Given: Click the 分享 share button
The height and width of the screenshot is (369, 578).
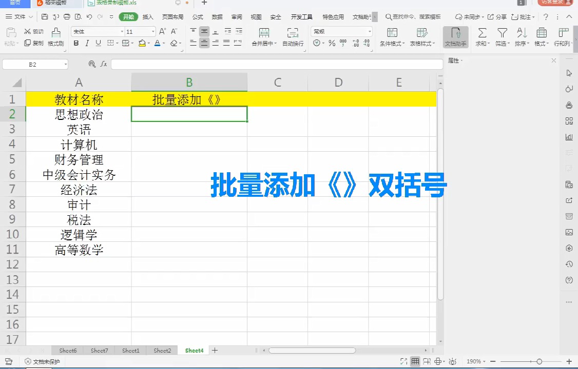Looking at the screenshot, I should tap(497, 17).
